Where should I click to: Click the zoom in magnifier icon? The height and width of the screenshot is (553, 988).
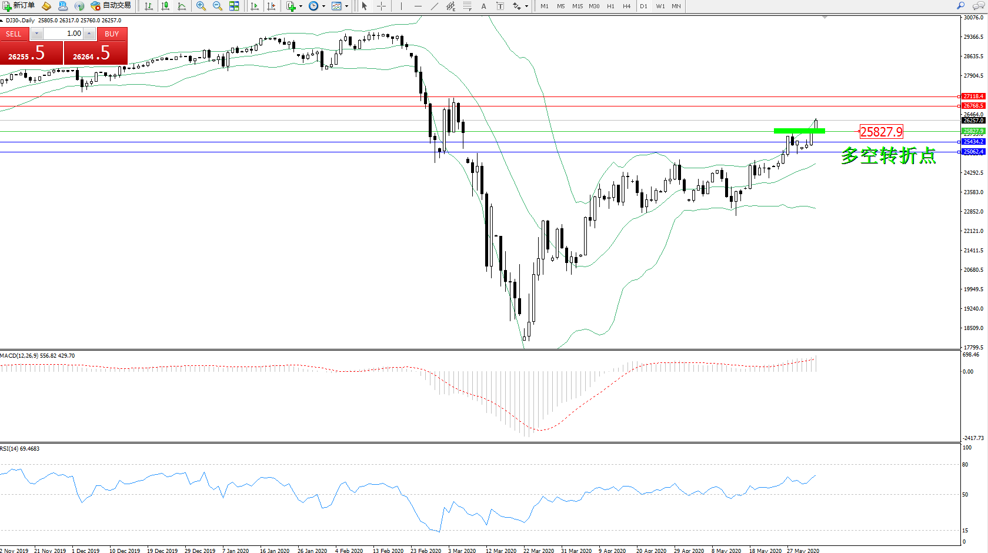click(x=201, y=6)
